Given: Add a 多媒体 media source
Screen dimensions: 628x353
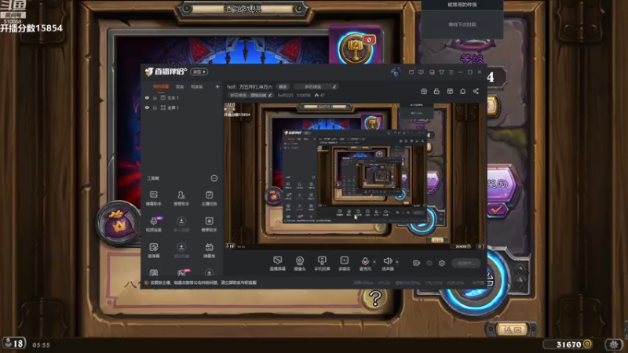Looking at the screenshot, I should click(344, 264).
